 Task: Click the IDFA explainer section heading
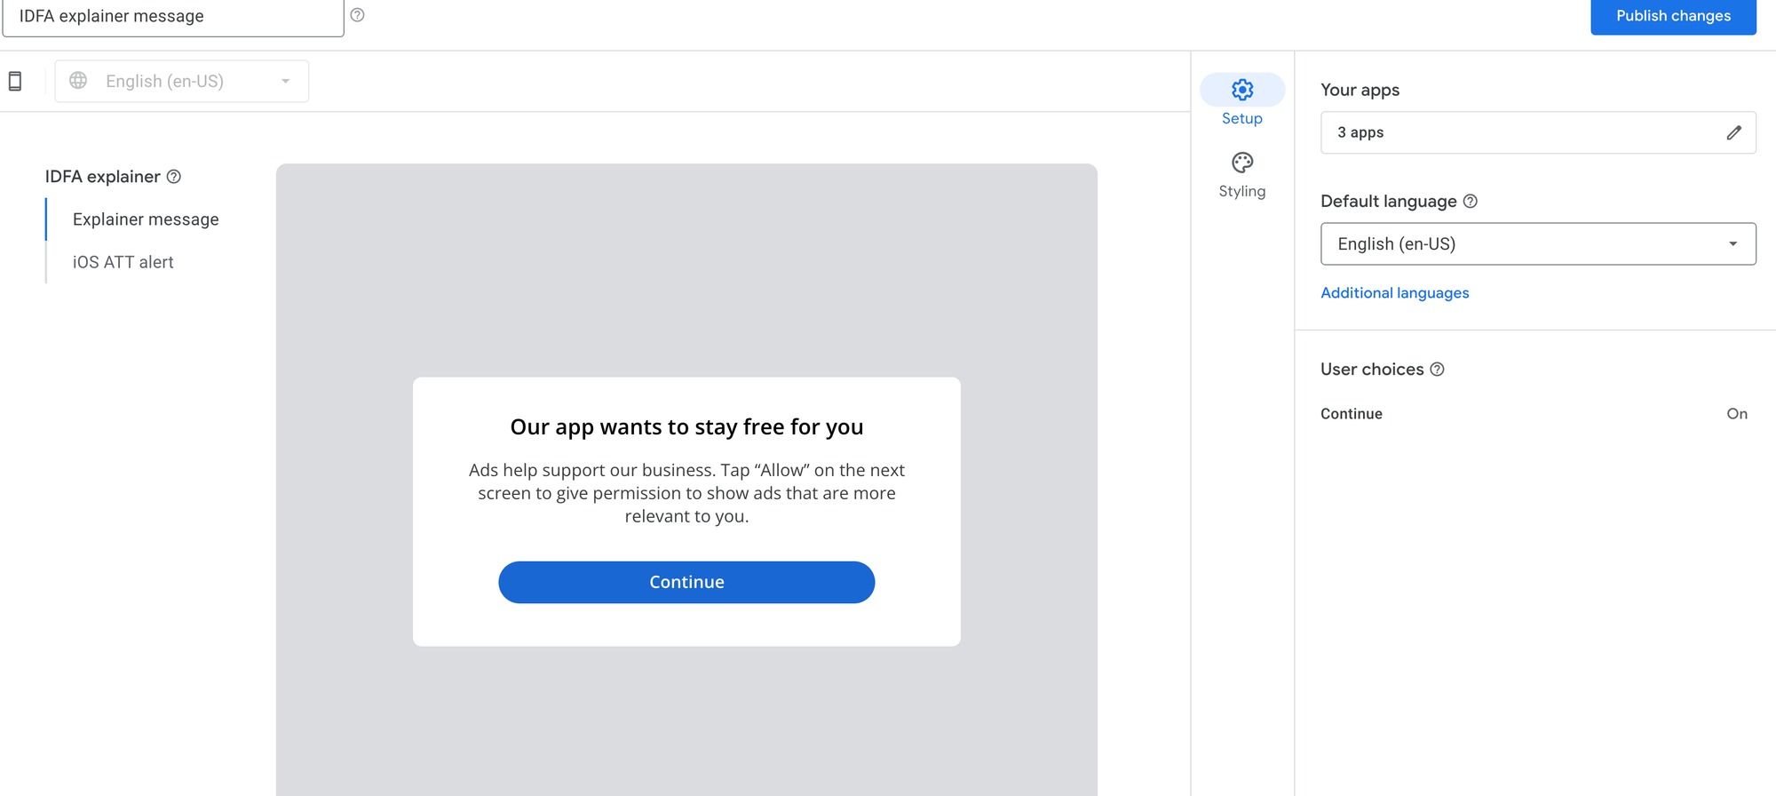(103, 177)
